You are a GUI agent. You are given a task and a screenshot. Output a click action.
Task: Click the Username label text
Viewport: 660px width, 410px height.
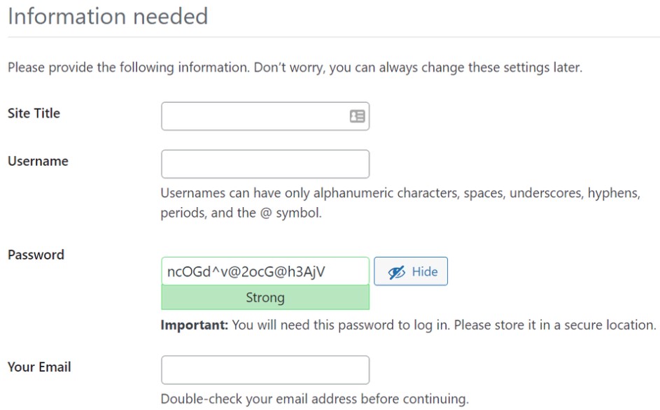tap(38, 161)
